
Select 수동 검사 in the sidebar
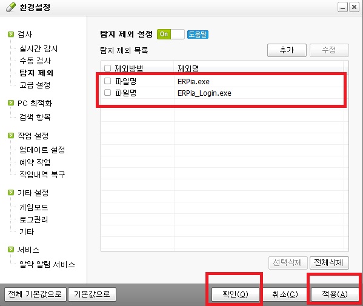click(x=35, y=61)
